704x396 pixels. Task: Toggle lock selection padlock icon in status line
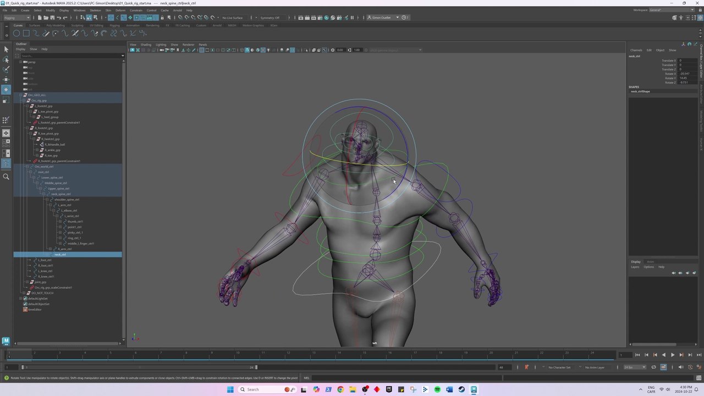point(162,18)
